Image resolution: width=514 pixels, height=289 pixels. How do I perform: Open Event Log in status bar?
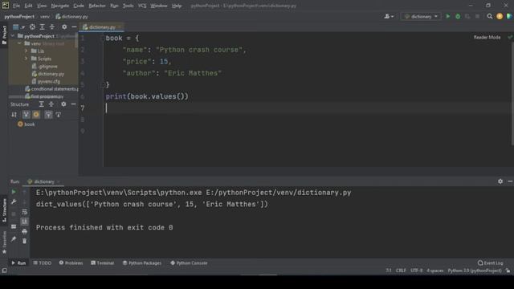point(491,263)
